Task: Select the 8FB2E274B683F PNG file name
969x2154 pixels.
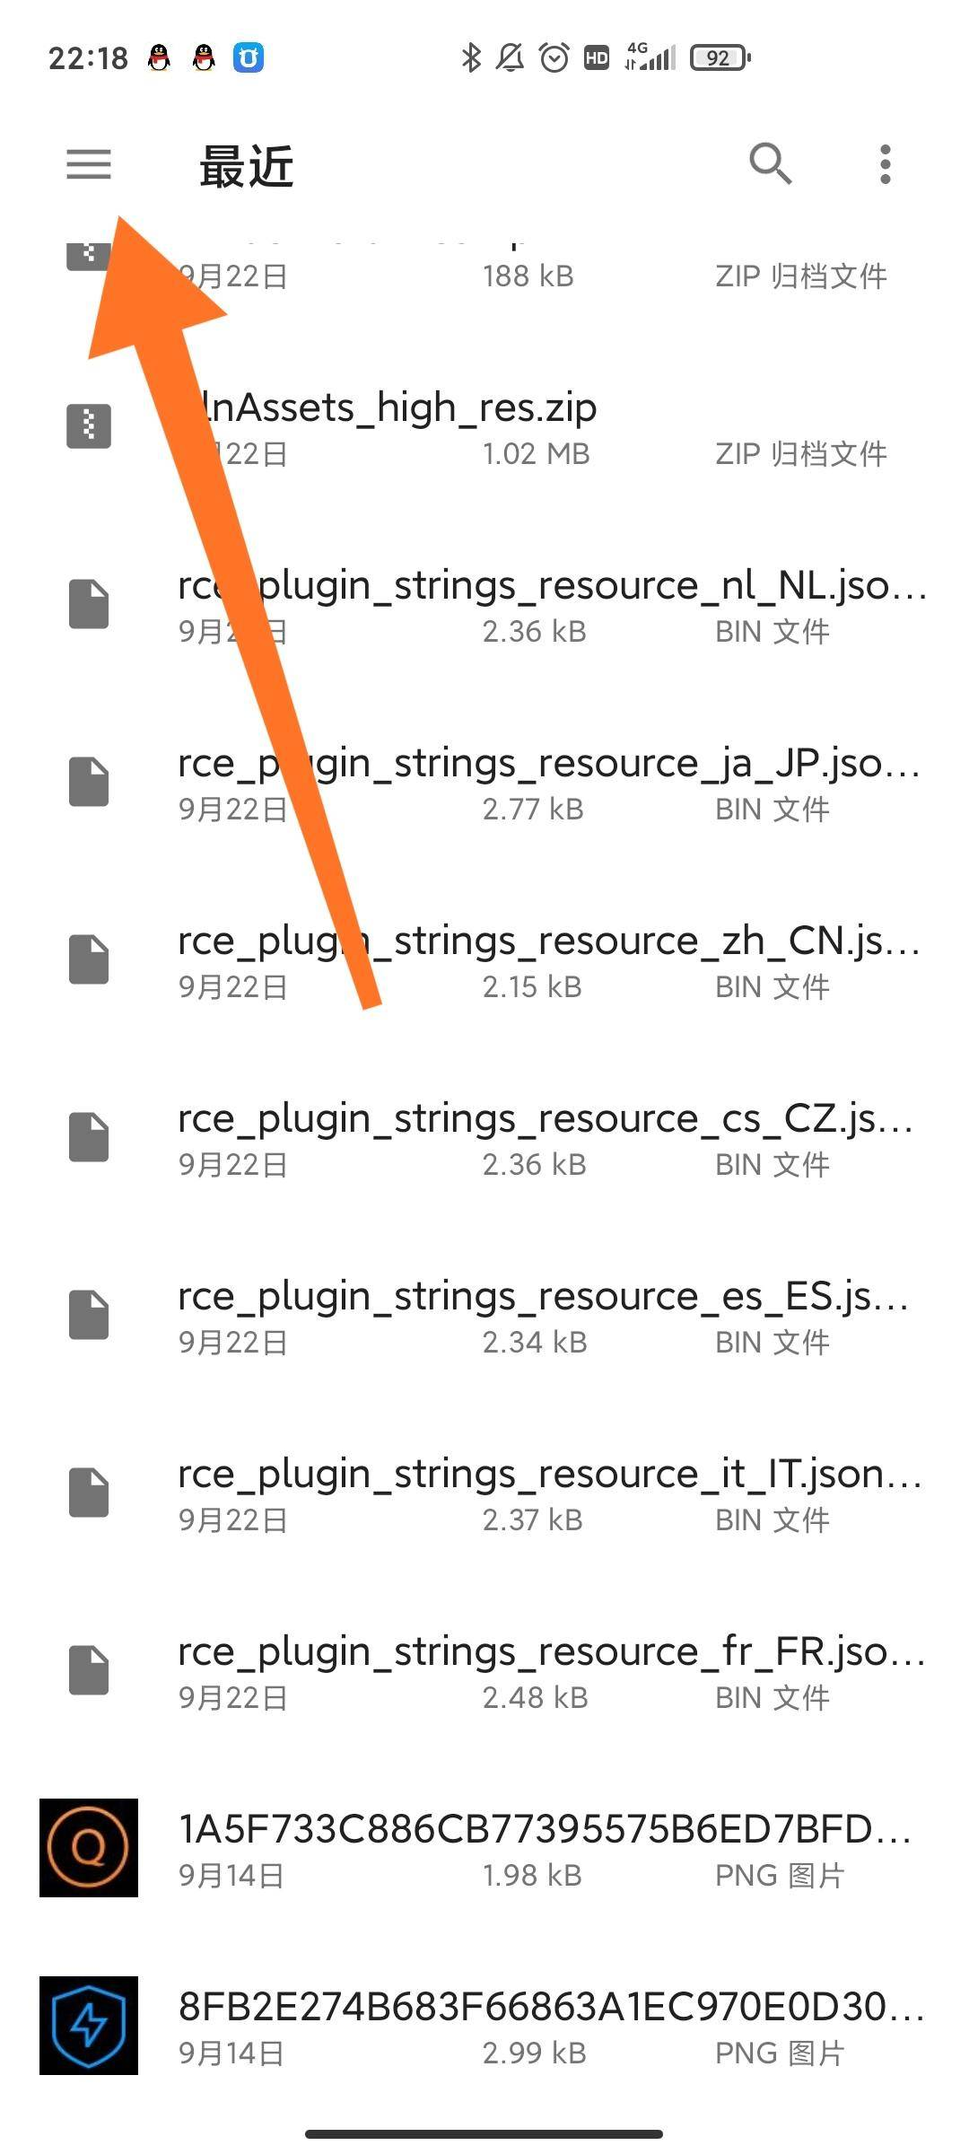Action: (x=551, y=2007)
